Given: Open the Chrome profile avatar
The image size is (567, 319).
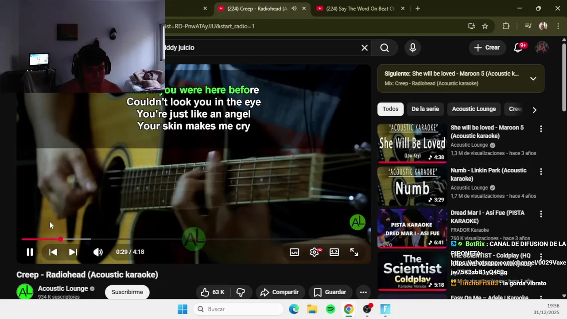Looking at the screenshot, I should (543, 26).
